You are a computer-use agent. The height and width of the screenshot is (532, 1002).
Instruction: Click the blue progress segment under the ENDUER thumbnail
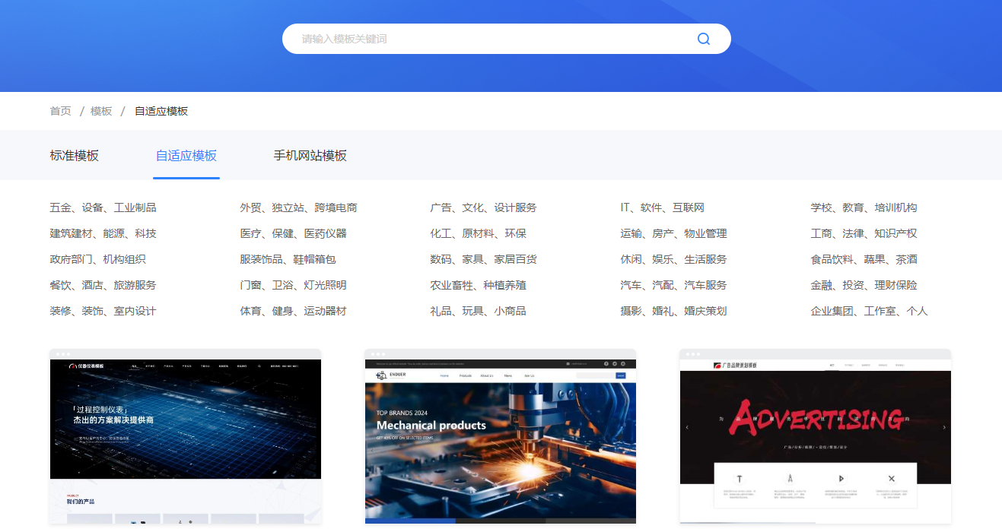click(409, 521)
